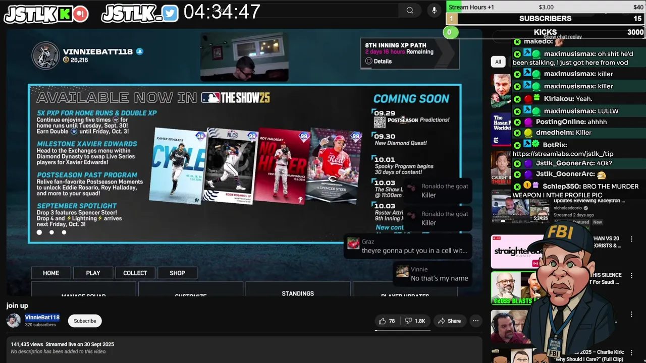Click the emoji in Jstlk_GoonerArc's last message
The height and width of the screenshot is (363, 646).
(x=601, y=174)
